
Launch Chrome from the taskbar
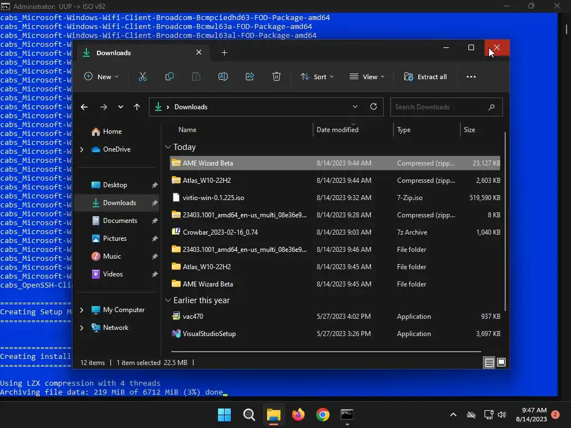323,415
